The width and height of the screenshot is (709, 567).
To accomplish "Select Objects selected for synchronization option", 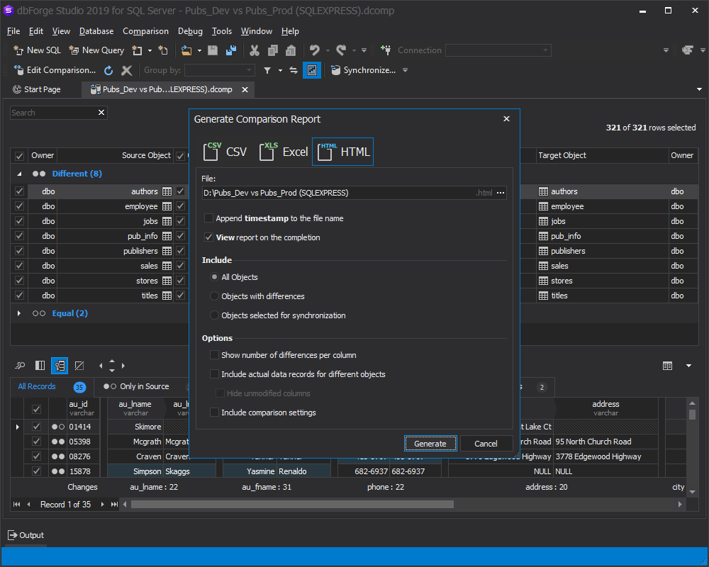I will [214, 315].
